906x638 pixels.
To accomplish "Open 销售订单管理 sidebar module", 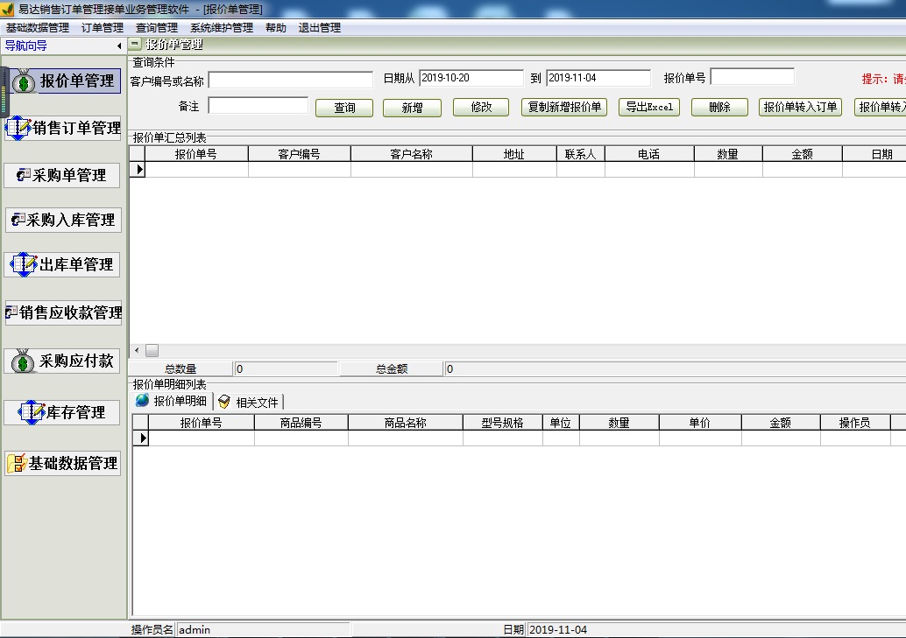I will point(63,129).
